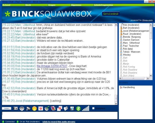Image resolution: width=155 pixels, height=123 pixels.
Task: Click the gray speaker icon
Action: [x=22, y=108]
